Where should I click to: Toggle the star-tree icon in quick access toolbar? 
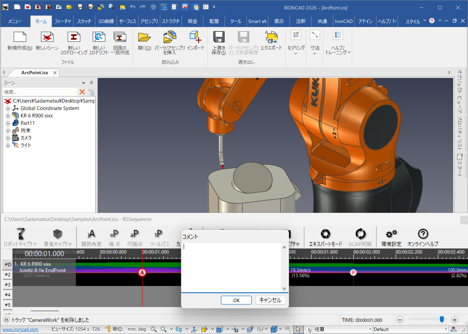(164, 7)
